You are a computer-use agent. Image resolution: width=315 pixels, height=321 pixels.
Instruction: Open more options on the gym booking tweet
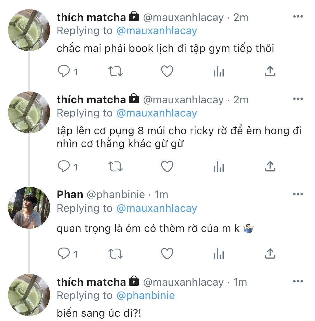(298, 17)
